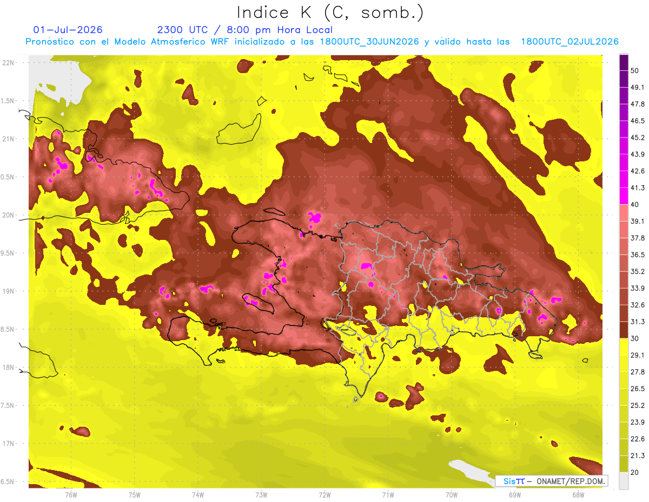Click the legend value '29.1'
The image size is (649, 502).
click(637, 355)
